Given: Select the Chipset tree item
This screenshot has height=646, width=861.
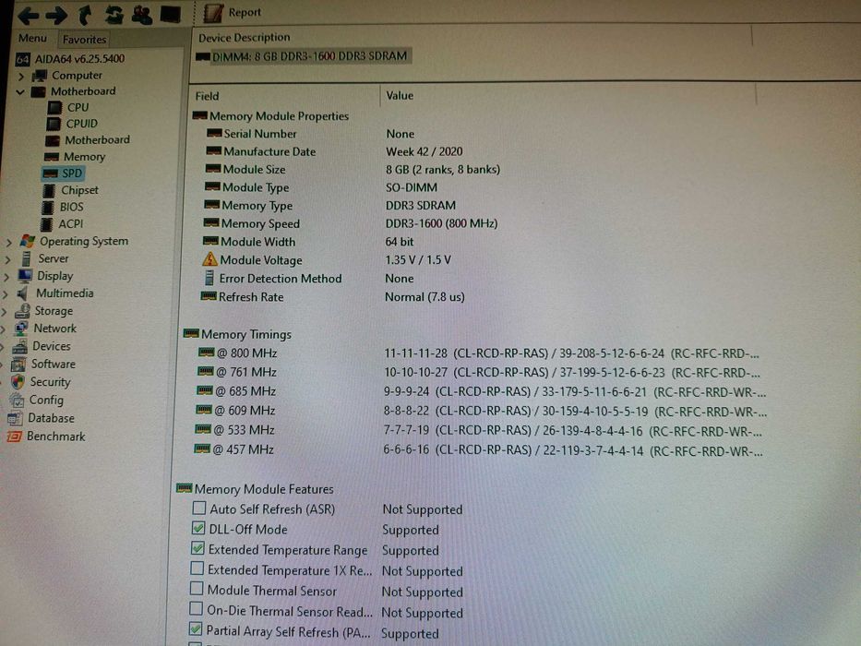Looking at the screenshot, I should [70, 191].
